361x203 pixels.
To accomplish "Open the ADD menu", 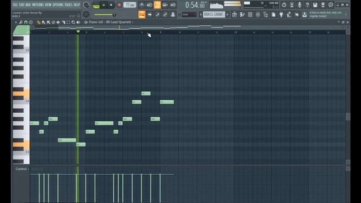I will click(28, 5).
